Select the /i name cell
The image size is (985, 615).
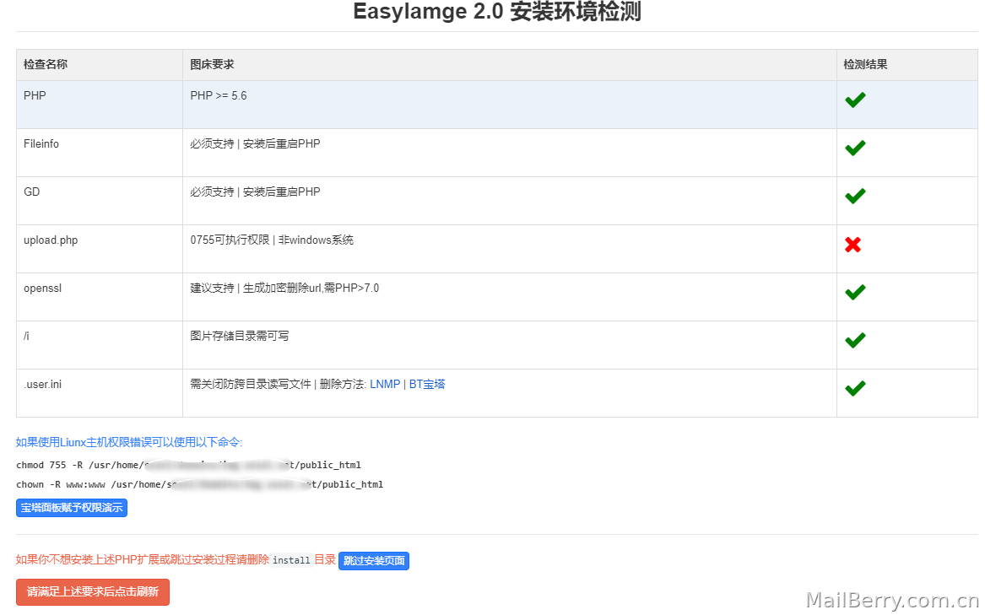pyautogui.click(x=100, y=345)
